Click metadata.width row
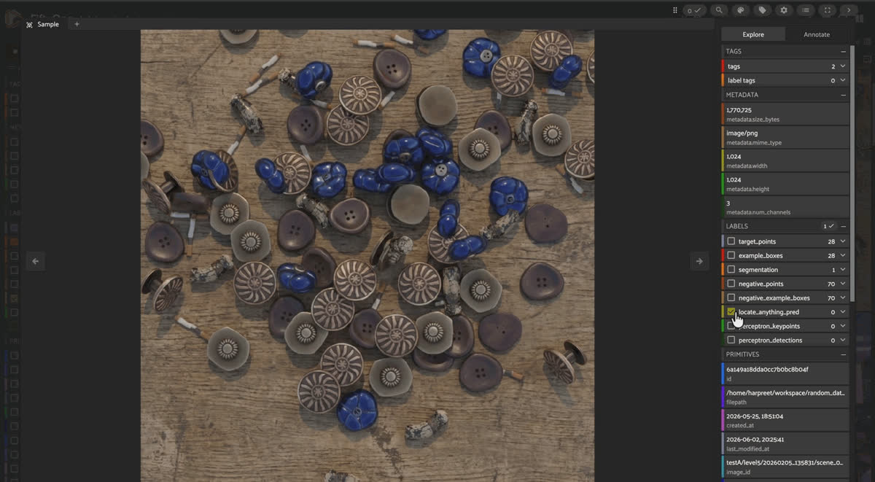Image resolution: width=875 pixels, height=482 pixels. [785, 160]
